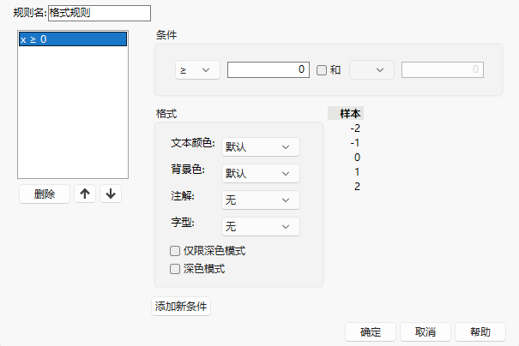Tick the 和 checkbox to add a second condition

pos(322,70)
